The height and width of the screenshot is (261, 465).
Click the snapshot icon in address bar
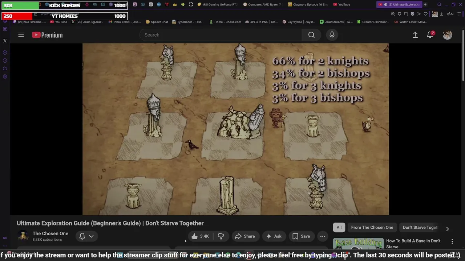(406, 14)
